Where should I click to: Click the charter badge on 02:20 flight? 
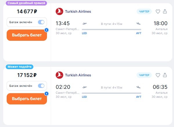144,75
